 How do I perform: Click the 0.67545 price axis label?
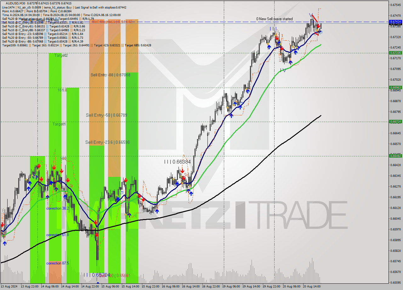pos(395,5)
